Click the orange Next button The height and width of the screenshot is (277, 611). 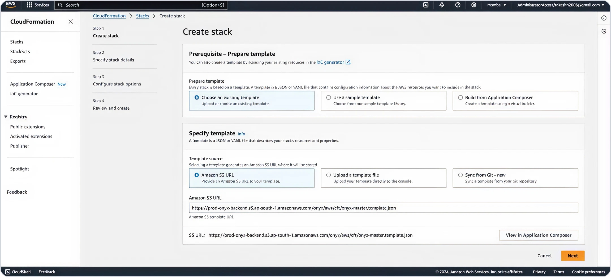coord(573,256)
